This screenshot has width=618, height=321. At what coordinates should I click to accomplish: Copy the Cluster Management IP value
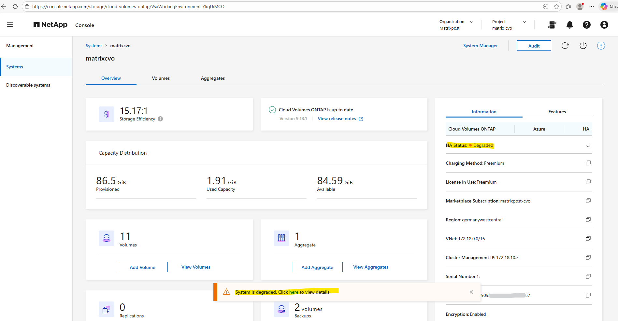(588, 258)
